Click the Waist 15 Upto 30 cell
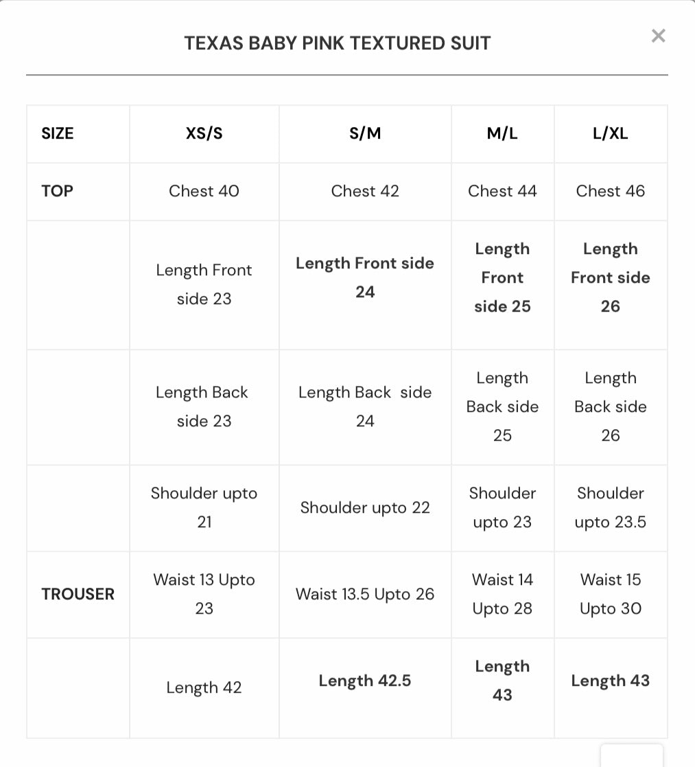695x767 pixels. (610, 594)
